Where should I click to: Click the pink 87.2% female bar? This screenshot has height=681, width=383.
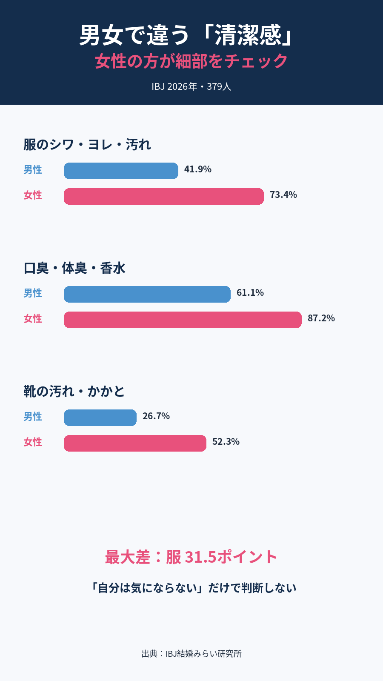tap(183, 320)
